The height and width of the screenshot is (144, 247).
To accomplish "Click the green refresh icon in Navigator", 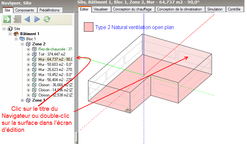I will point(47,19).
